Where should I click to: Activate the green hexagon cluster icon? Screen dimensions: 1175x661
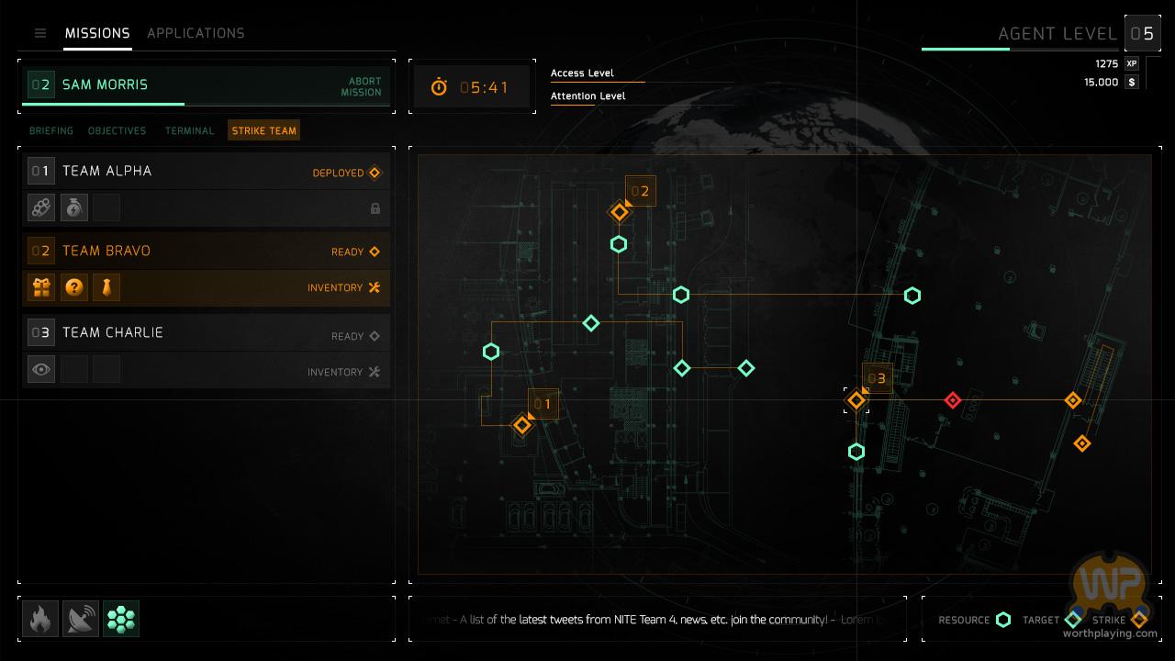[121, 620]
